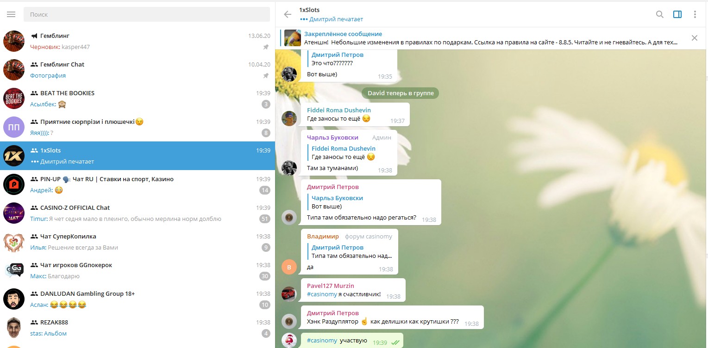Click Fiddei Roma Dushevin's message avatar
This screenshot has height=348, width=708.
[289, 118]
